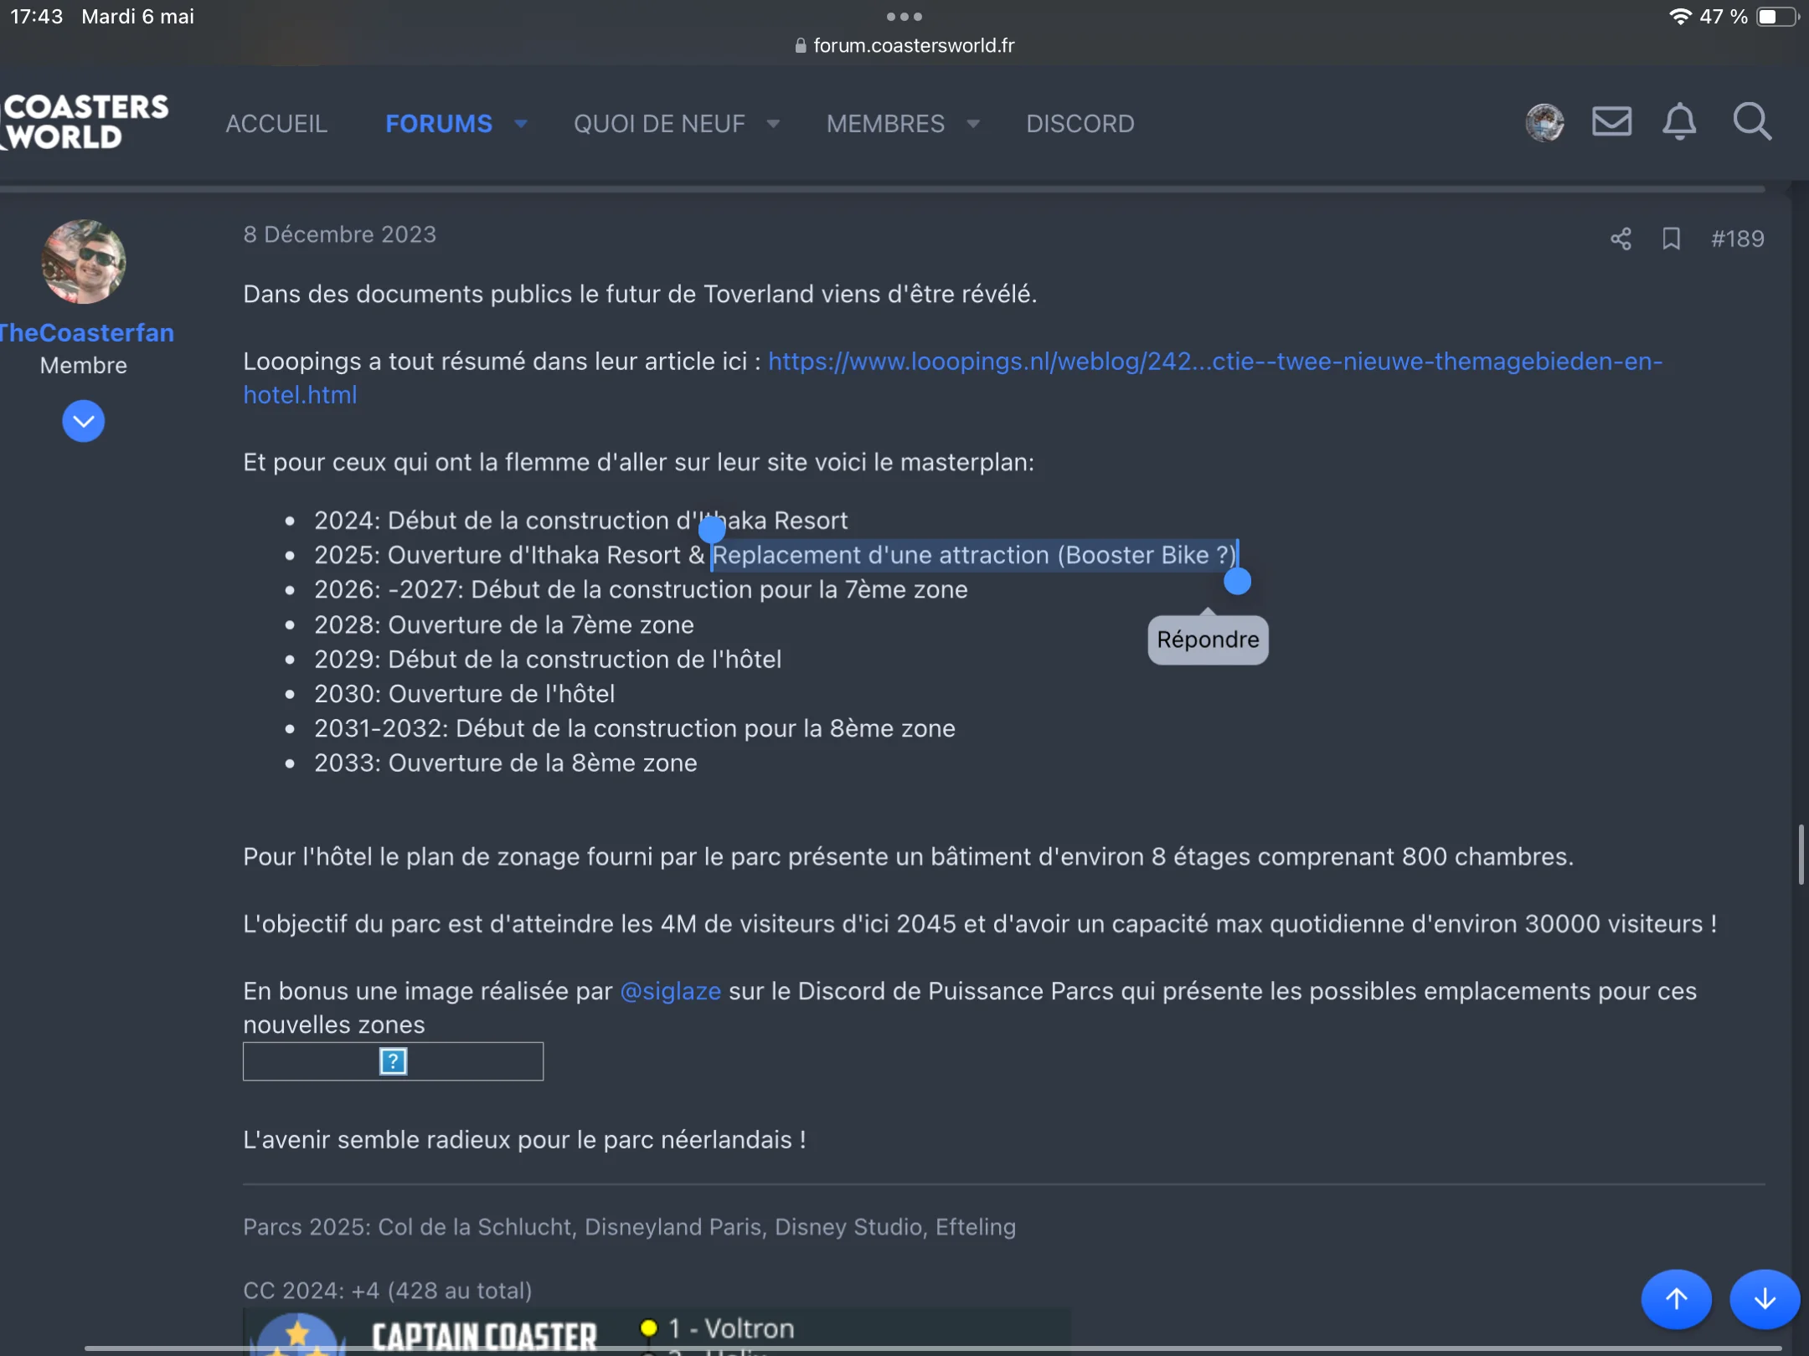Tap the text 'CC 2024: +4 (428 au total)'
This screenshot has height=1356, width=1809.
pos(387,1291)
